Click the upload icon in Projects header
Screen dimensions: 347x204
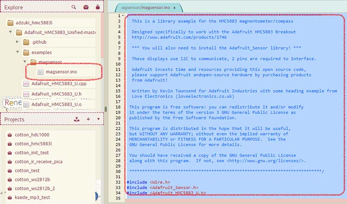click(x=76, y=119)
